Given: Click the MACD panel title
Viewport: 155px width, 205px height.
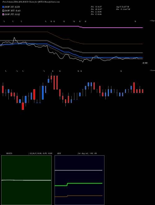Looking at the screenshot, I should pos(9,153).
